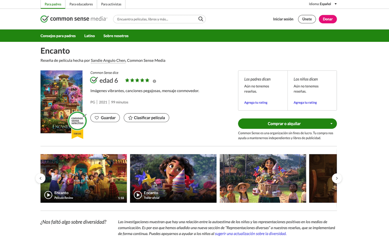The image size is (389, 248).
Task: Click the heart icon next to Guardar
Action: (97, 118)
